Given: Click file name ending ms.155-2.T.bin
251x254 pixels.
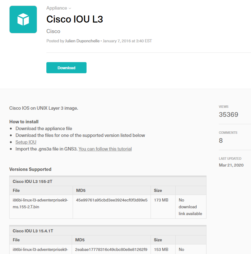Looking at the screenshot, I should 40,203.
